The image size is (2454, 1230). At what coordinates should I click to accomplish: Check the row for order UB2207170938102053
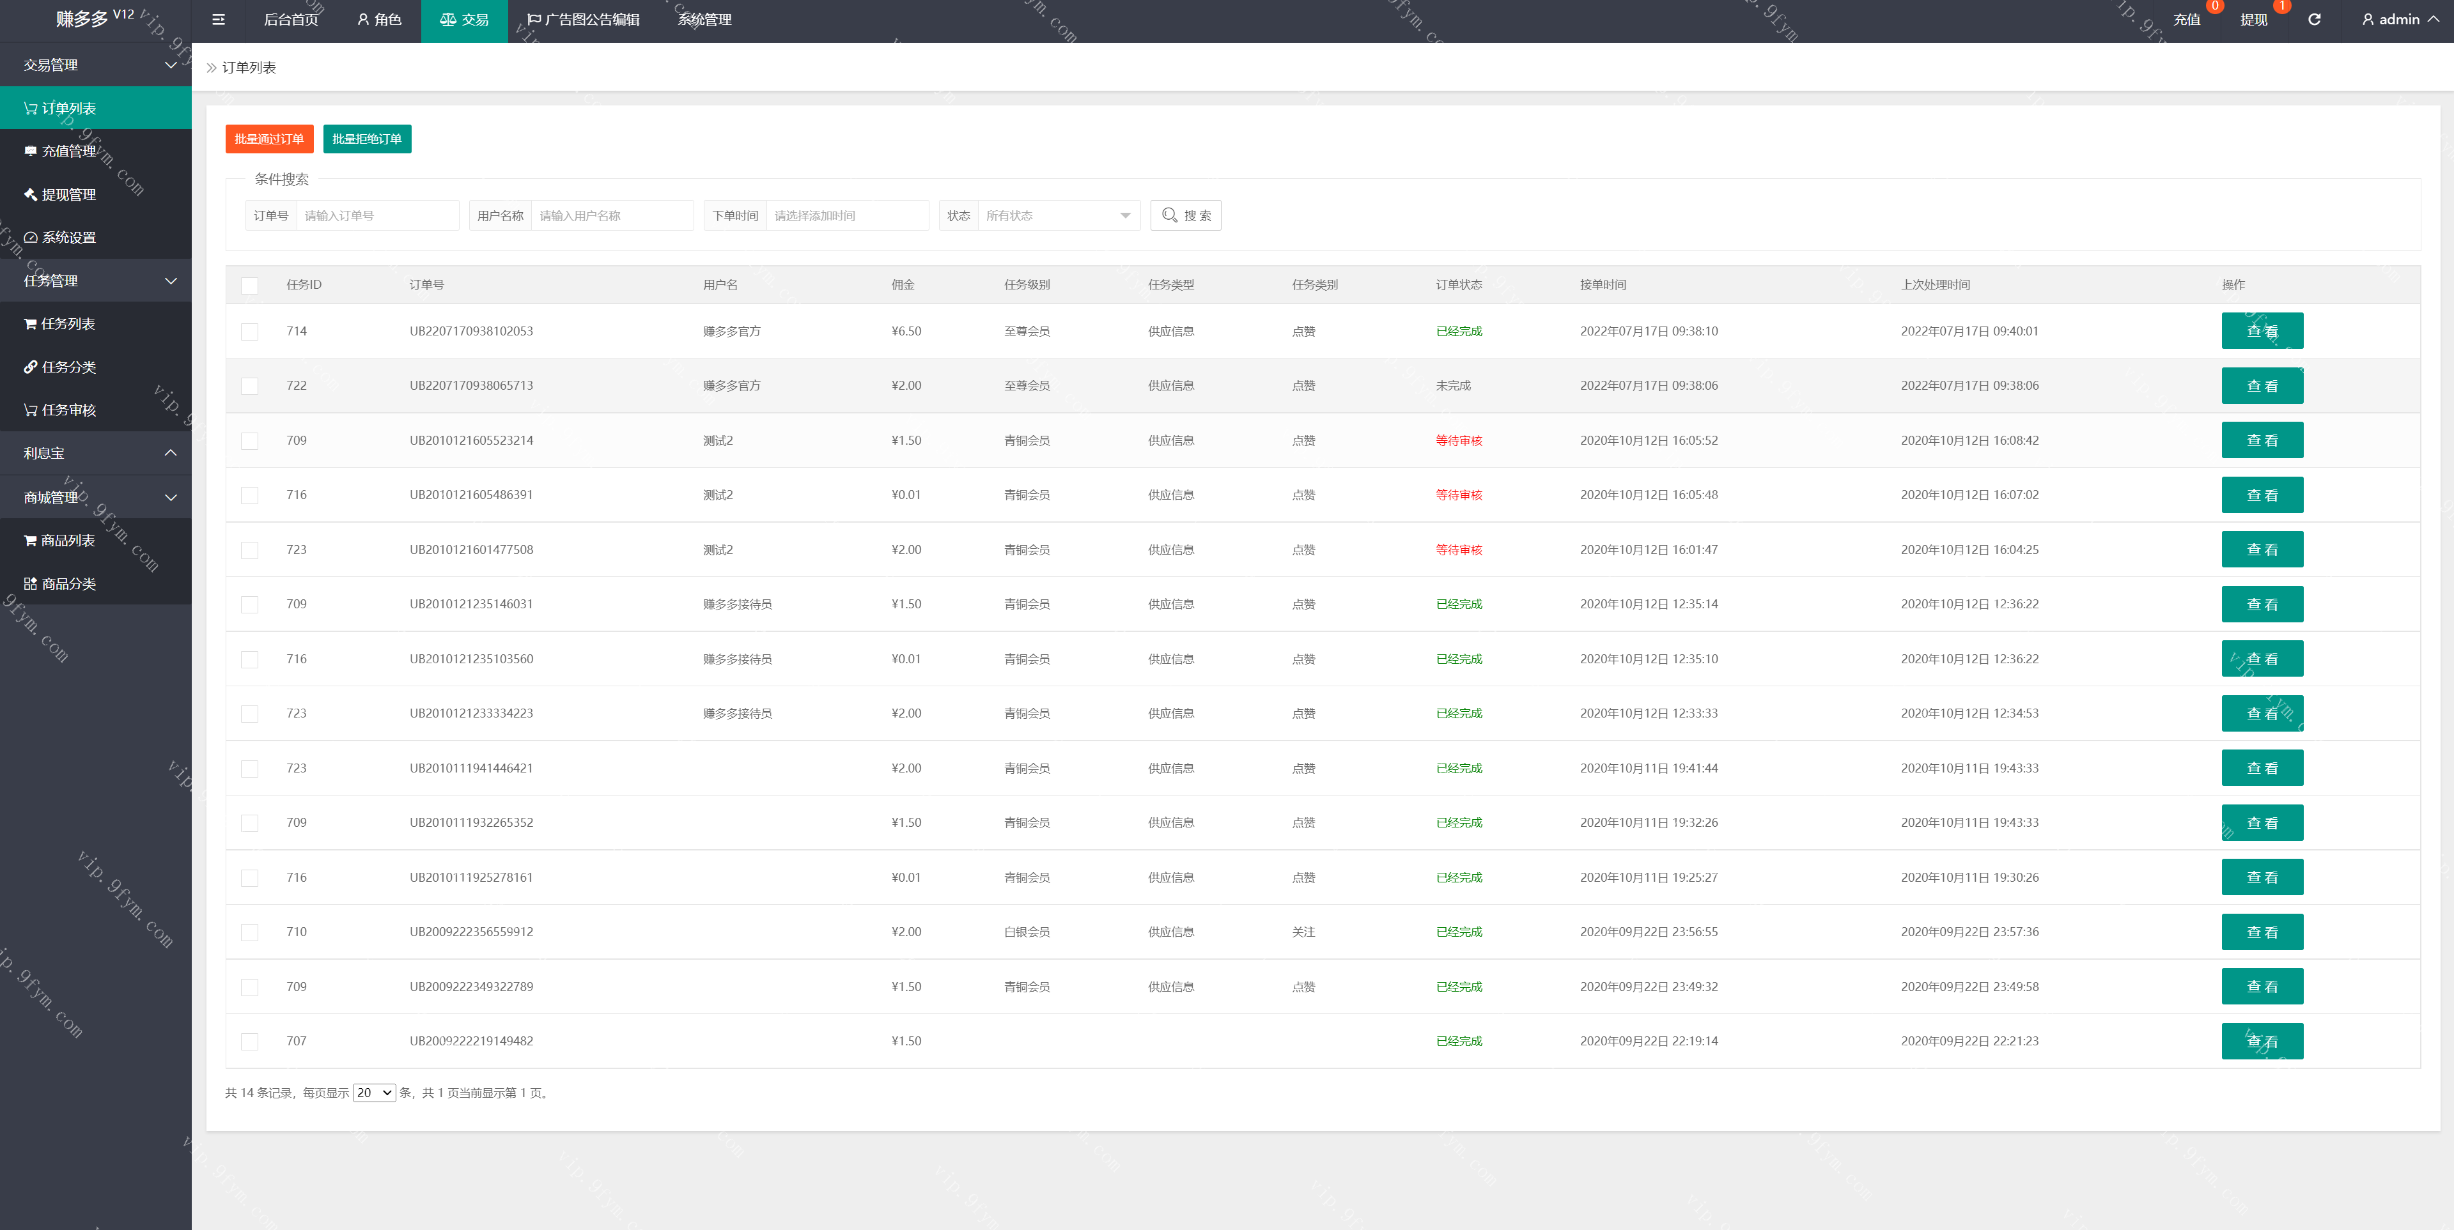point(249,331)
